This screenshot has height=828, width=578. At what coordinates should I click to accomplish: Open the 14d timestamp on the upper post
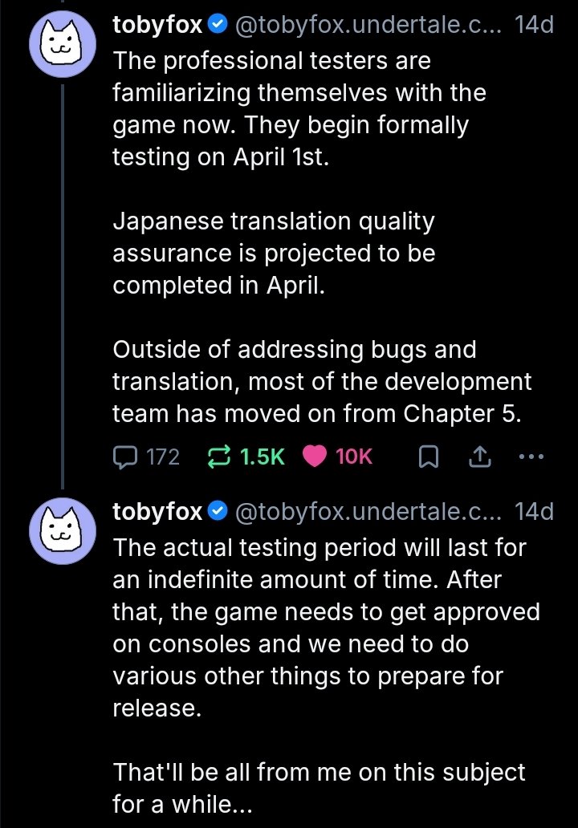click(x=534, y=25)
